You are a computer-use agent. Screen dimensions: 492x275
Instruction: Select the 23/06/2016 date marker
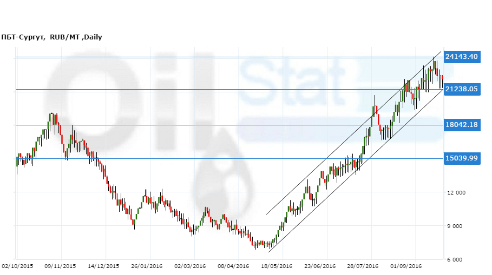click(320, 266)
